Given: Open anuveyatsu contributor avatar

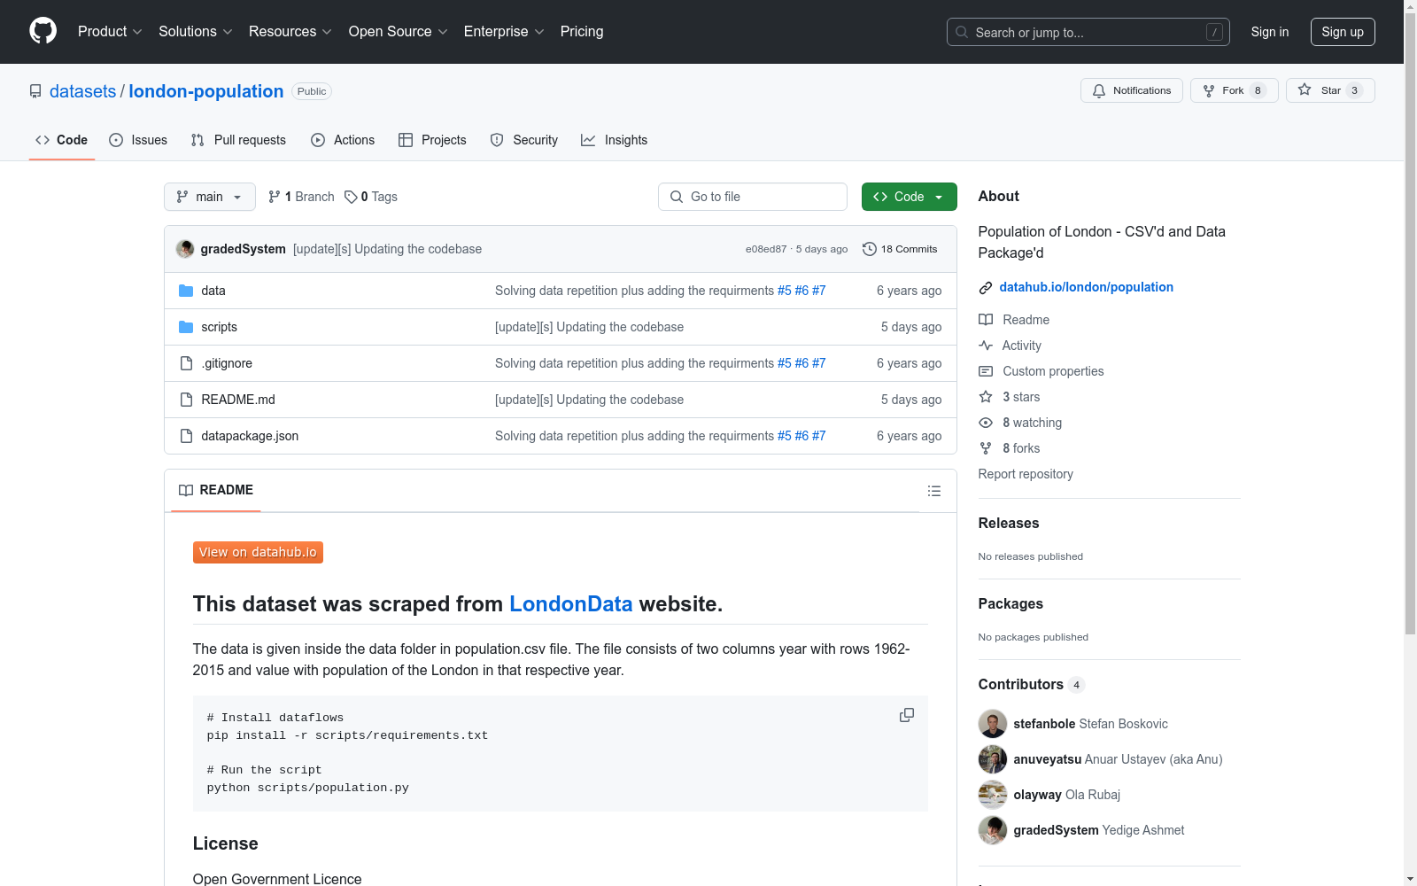Looking at the screenshot, I should (x=993, y=759).
